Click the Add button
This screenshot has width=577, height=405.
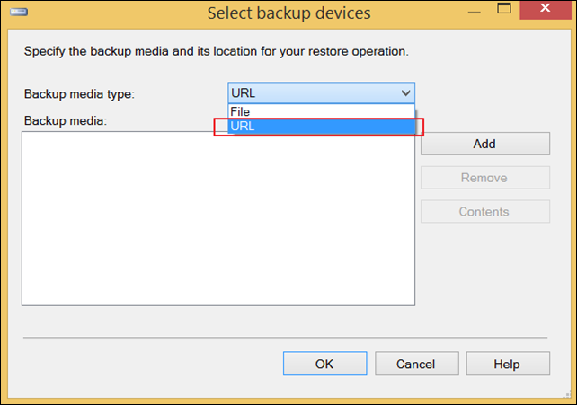(x=485, y=144)
